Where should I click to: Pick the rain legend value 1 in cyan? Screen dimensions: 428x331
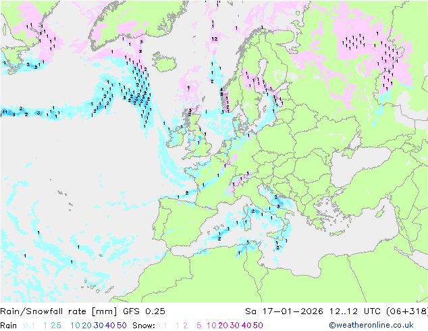(x=45, y=326)
